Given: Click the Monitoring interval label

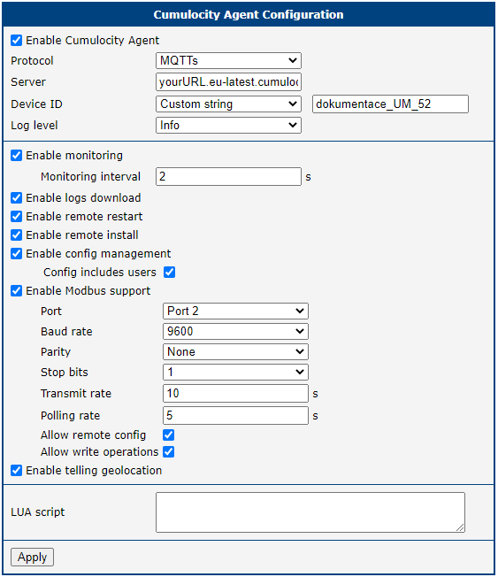Looking at the screenshot, I should point(90,177).
